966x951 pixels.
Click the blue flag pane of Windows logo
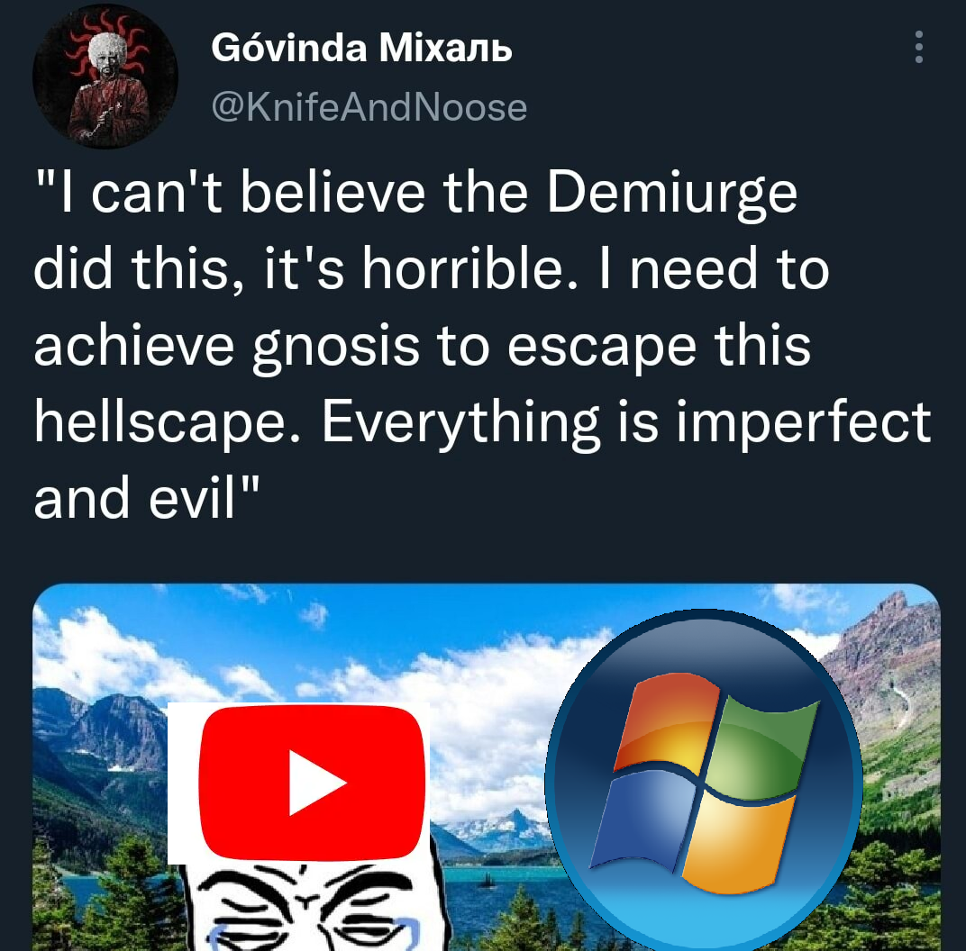point(642,821)
